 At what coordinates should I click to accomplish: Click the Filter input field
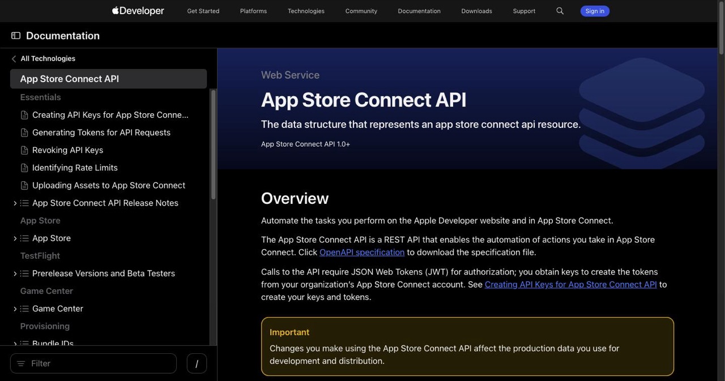[x=93, y=363]
